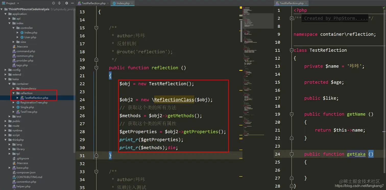Click the TestTree.php file icon
Screen dimensions: 386x190
click(18, 112)
